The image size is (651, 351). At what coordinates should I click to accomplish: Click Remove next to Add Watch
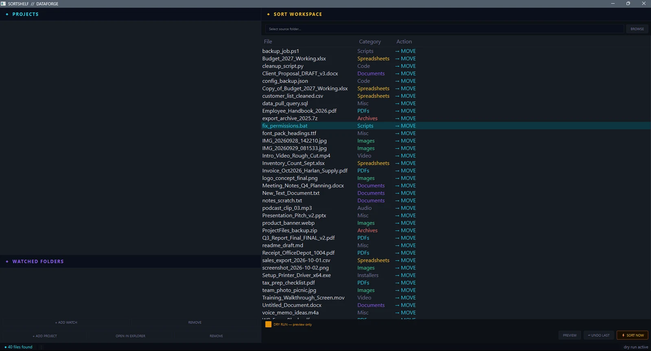[195, 323]
